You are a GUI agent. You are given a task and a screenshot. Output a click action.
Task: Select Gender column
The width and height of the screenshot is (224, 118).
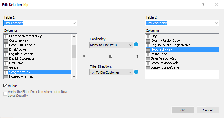point(38,67)
